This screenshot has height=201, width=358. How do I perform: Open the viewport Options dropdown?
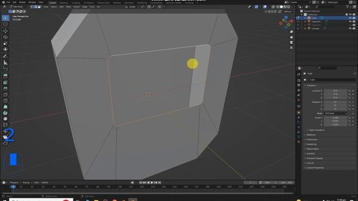tap(289, 11)
